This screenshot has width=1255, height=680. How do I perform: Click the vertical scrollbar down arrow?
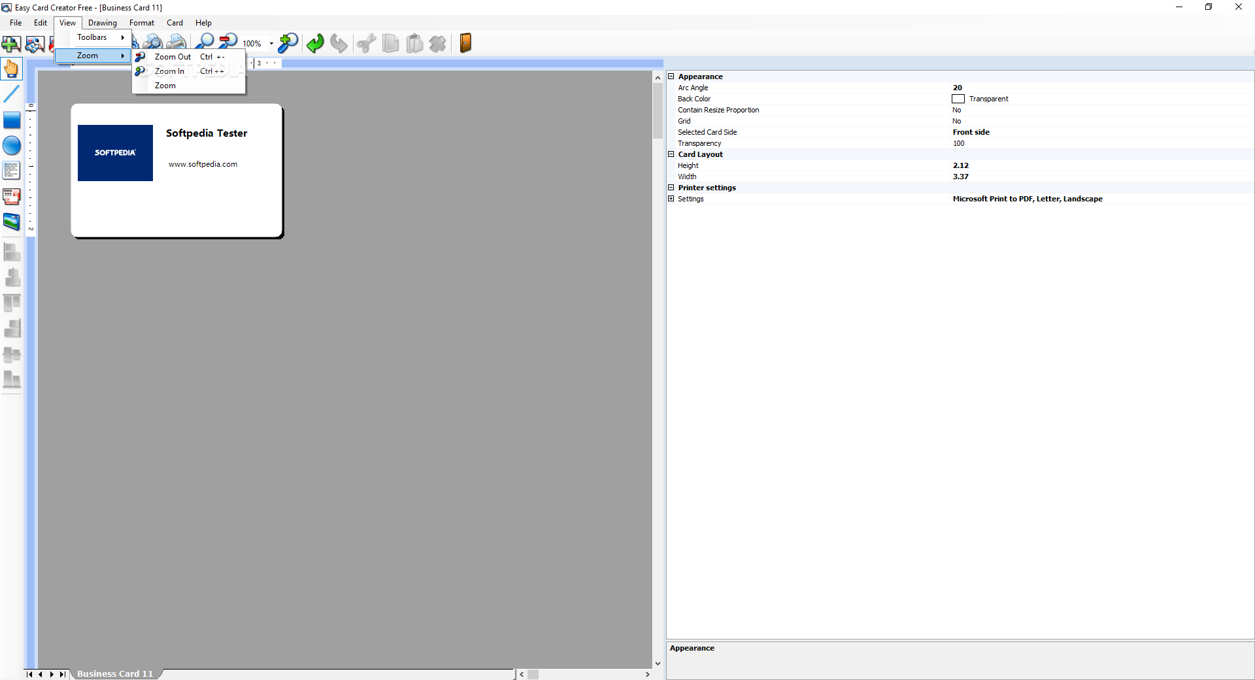[x=658, y=663]
